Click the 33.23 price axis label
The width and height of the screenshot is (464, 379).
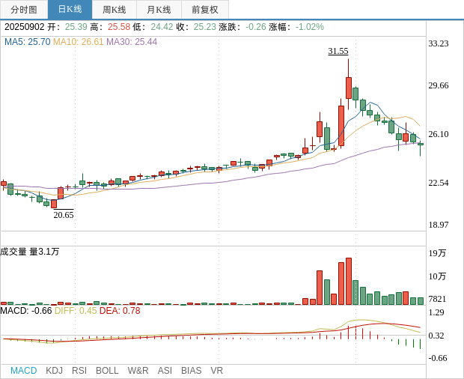439,43
